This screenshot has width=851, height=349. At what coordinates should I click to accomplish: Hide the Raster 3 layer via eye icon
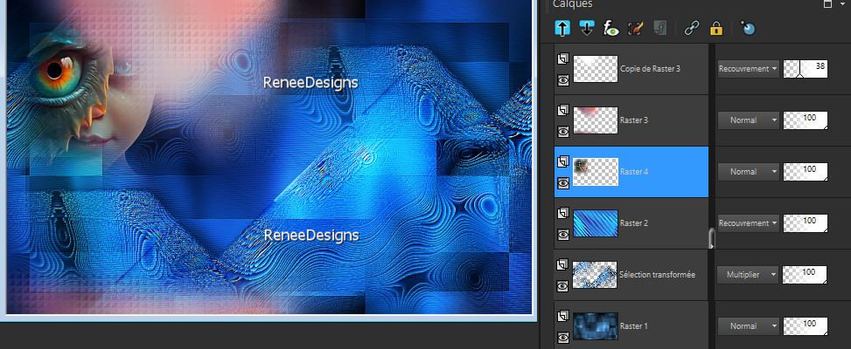tap(562, 132)
